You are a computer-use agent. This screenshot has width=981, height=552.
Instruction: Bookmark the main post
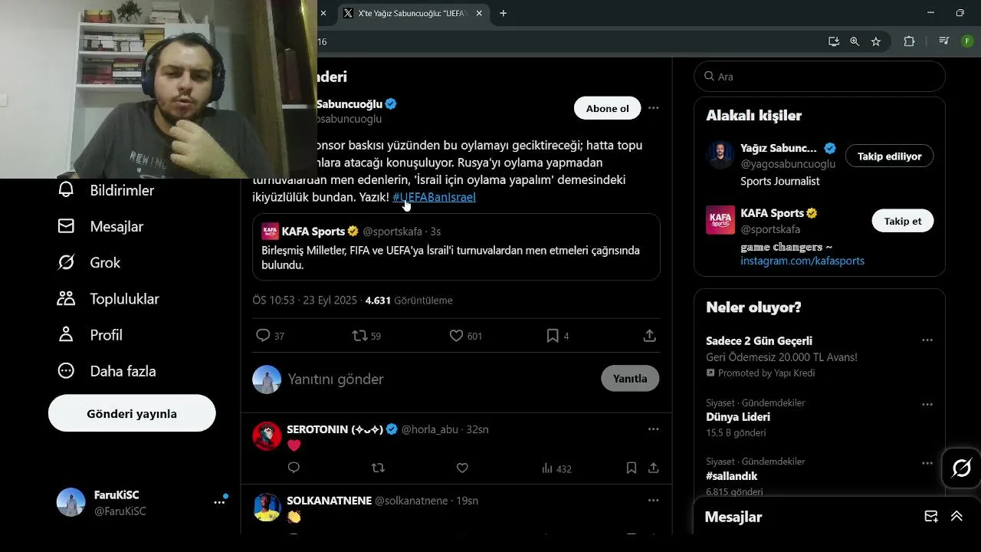point(553,336)
